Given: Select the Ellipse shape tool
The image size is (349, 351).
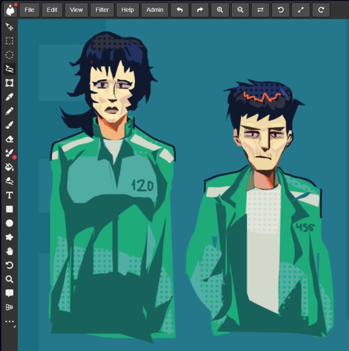Looking at the screenshot, I should pos(9,223).
